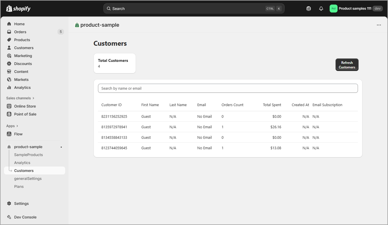The width and height of the screenshot is (388, 225).
Task: Expand the Apps section chevron
Action: [17, 126]
